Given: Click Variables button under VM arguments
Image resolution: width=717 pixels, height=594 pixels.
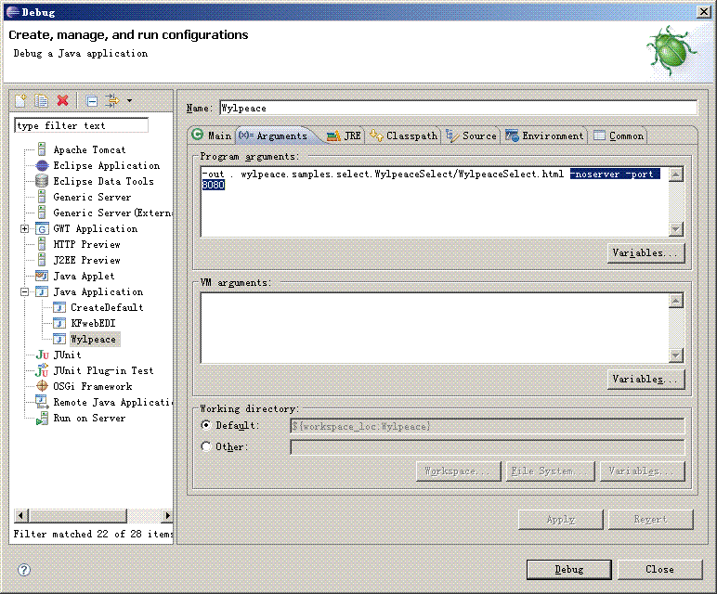Looking at the screenshot, I should [x=645, y=379].
